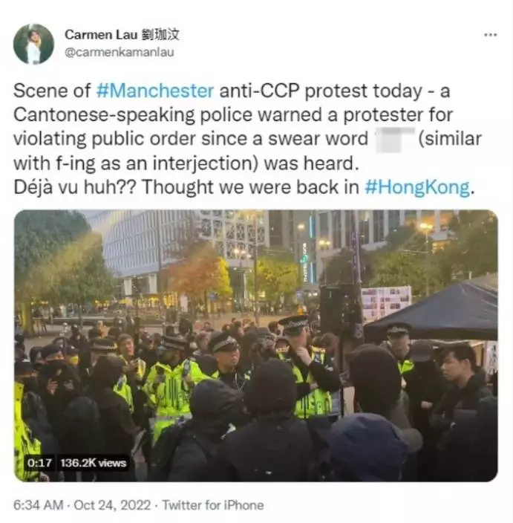513x523 pixels.
Task: Click the 136.2K views label
Action: (94, 463)
